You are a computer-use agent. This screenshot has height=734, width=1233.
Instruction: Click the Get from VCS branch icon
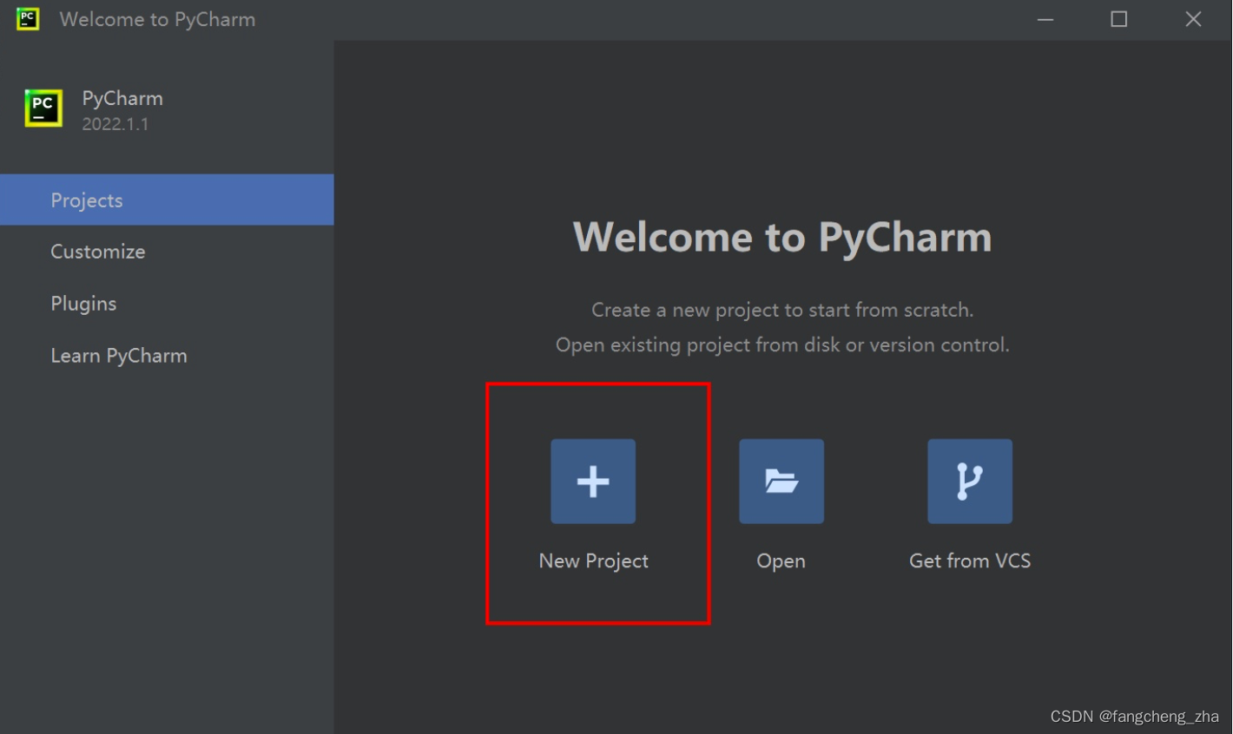(970, 482)
